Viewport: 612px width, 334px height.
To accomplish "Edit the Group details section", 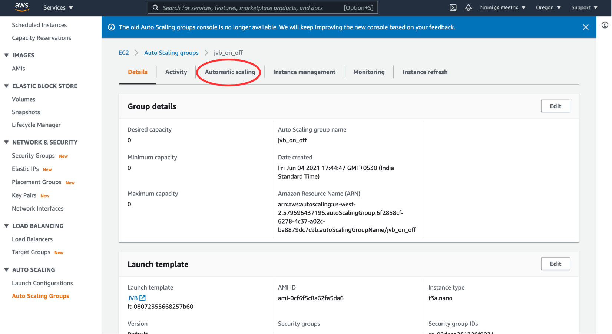I will pos(555,106).
